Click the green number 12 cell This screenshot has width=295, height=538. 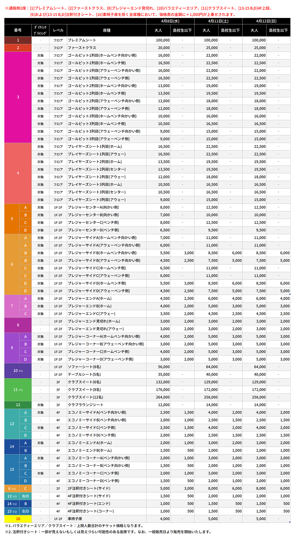(x=18, y=405)
